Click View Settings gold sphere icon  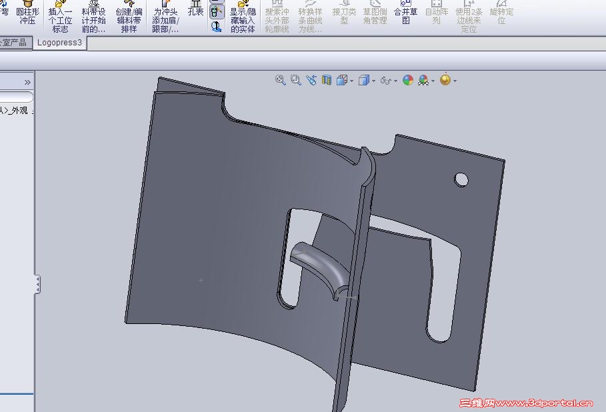point(445,79)
